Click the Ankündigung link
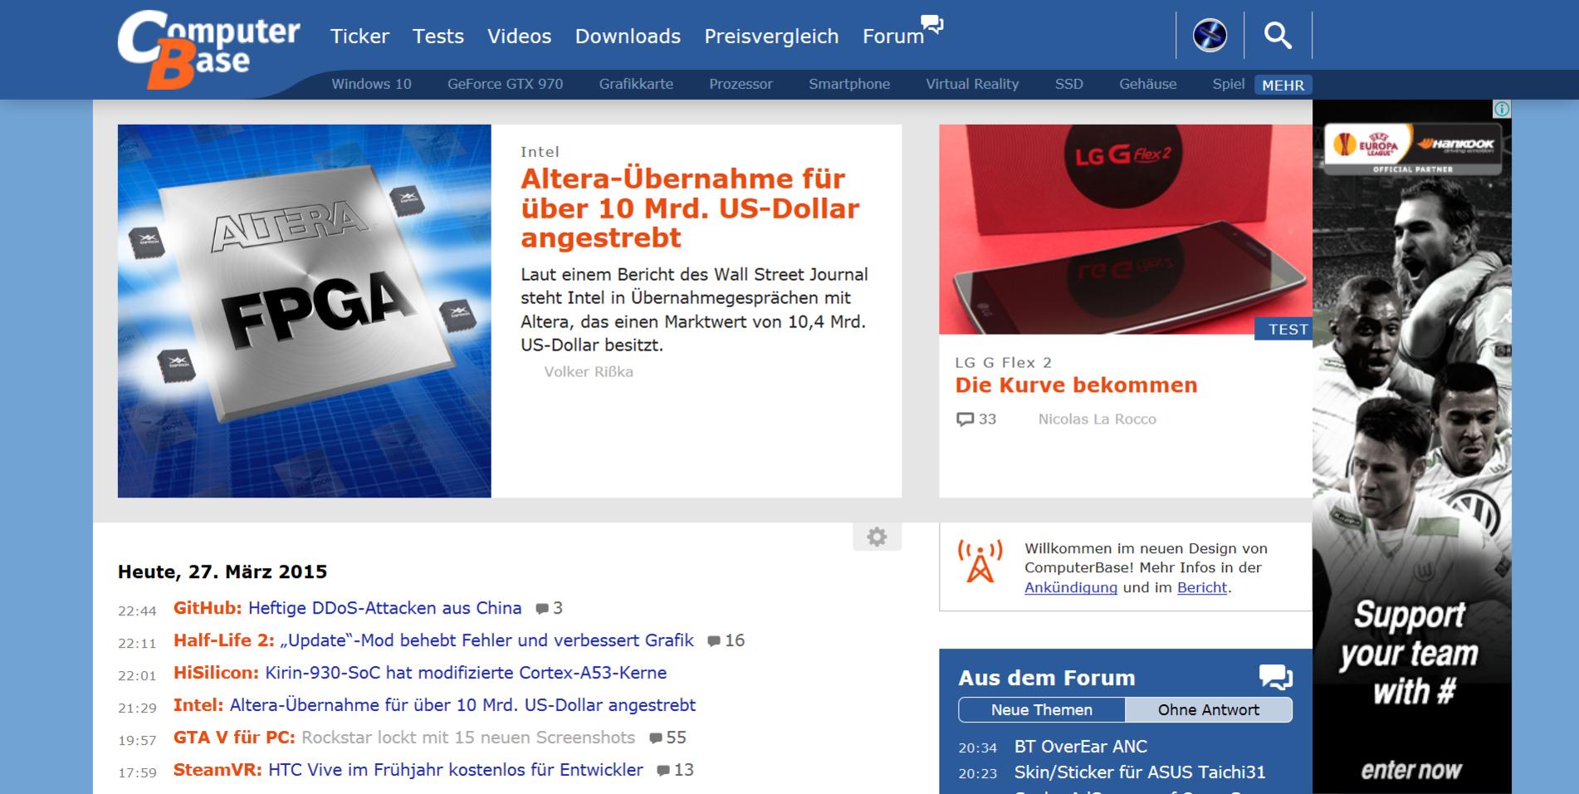The width and height of the screenshot is (1579, 794). click(x=1070, y=587)
